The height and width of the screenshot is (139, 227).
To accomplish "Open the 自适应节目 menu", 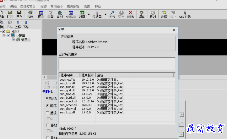I will pos(28,7).
